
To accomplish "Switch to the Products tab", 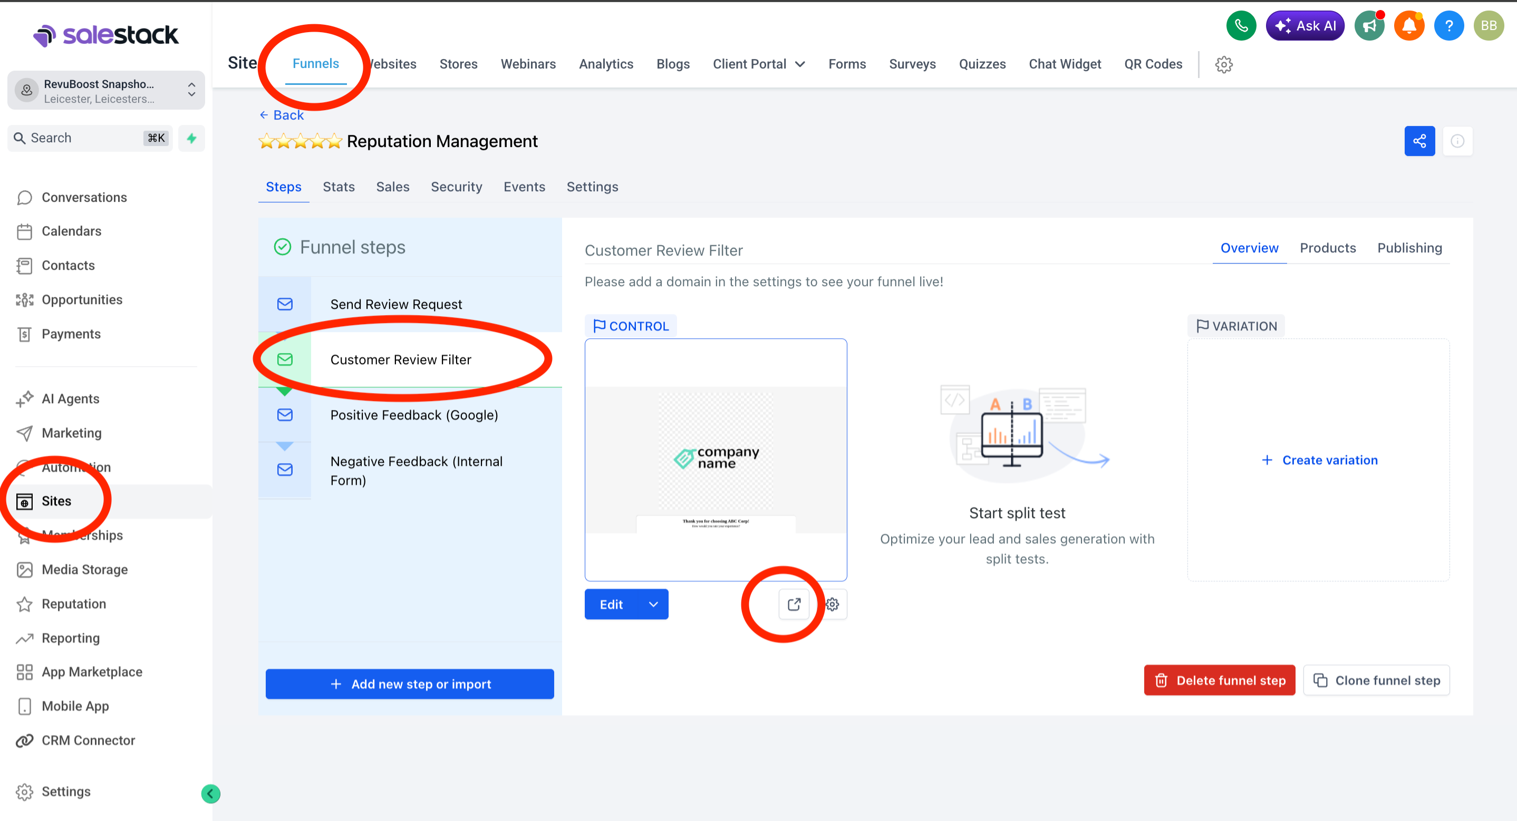I will [x=1327, y=248].
